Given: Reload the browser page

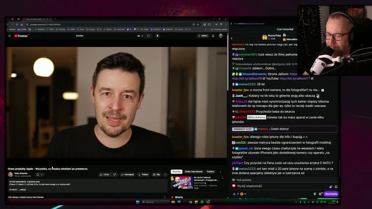Looking at the screenshot, I should (17, 24).
